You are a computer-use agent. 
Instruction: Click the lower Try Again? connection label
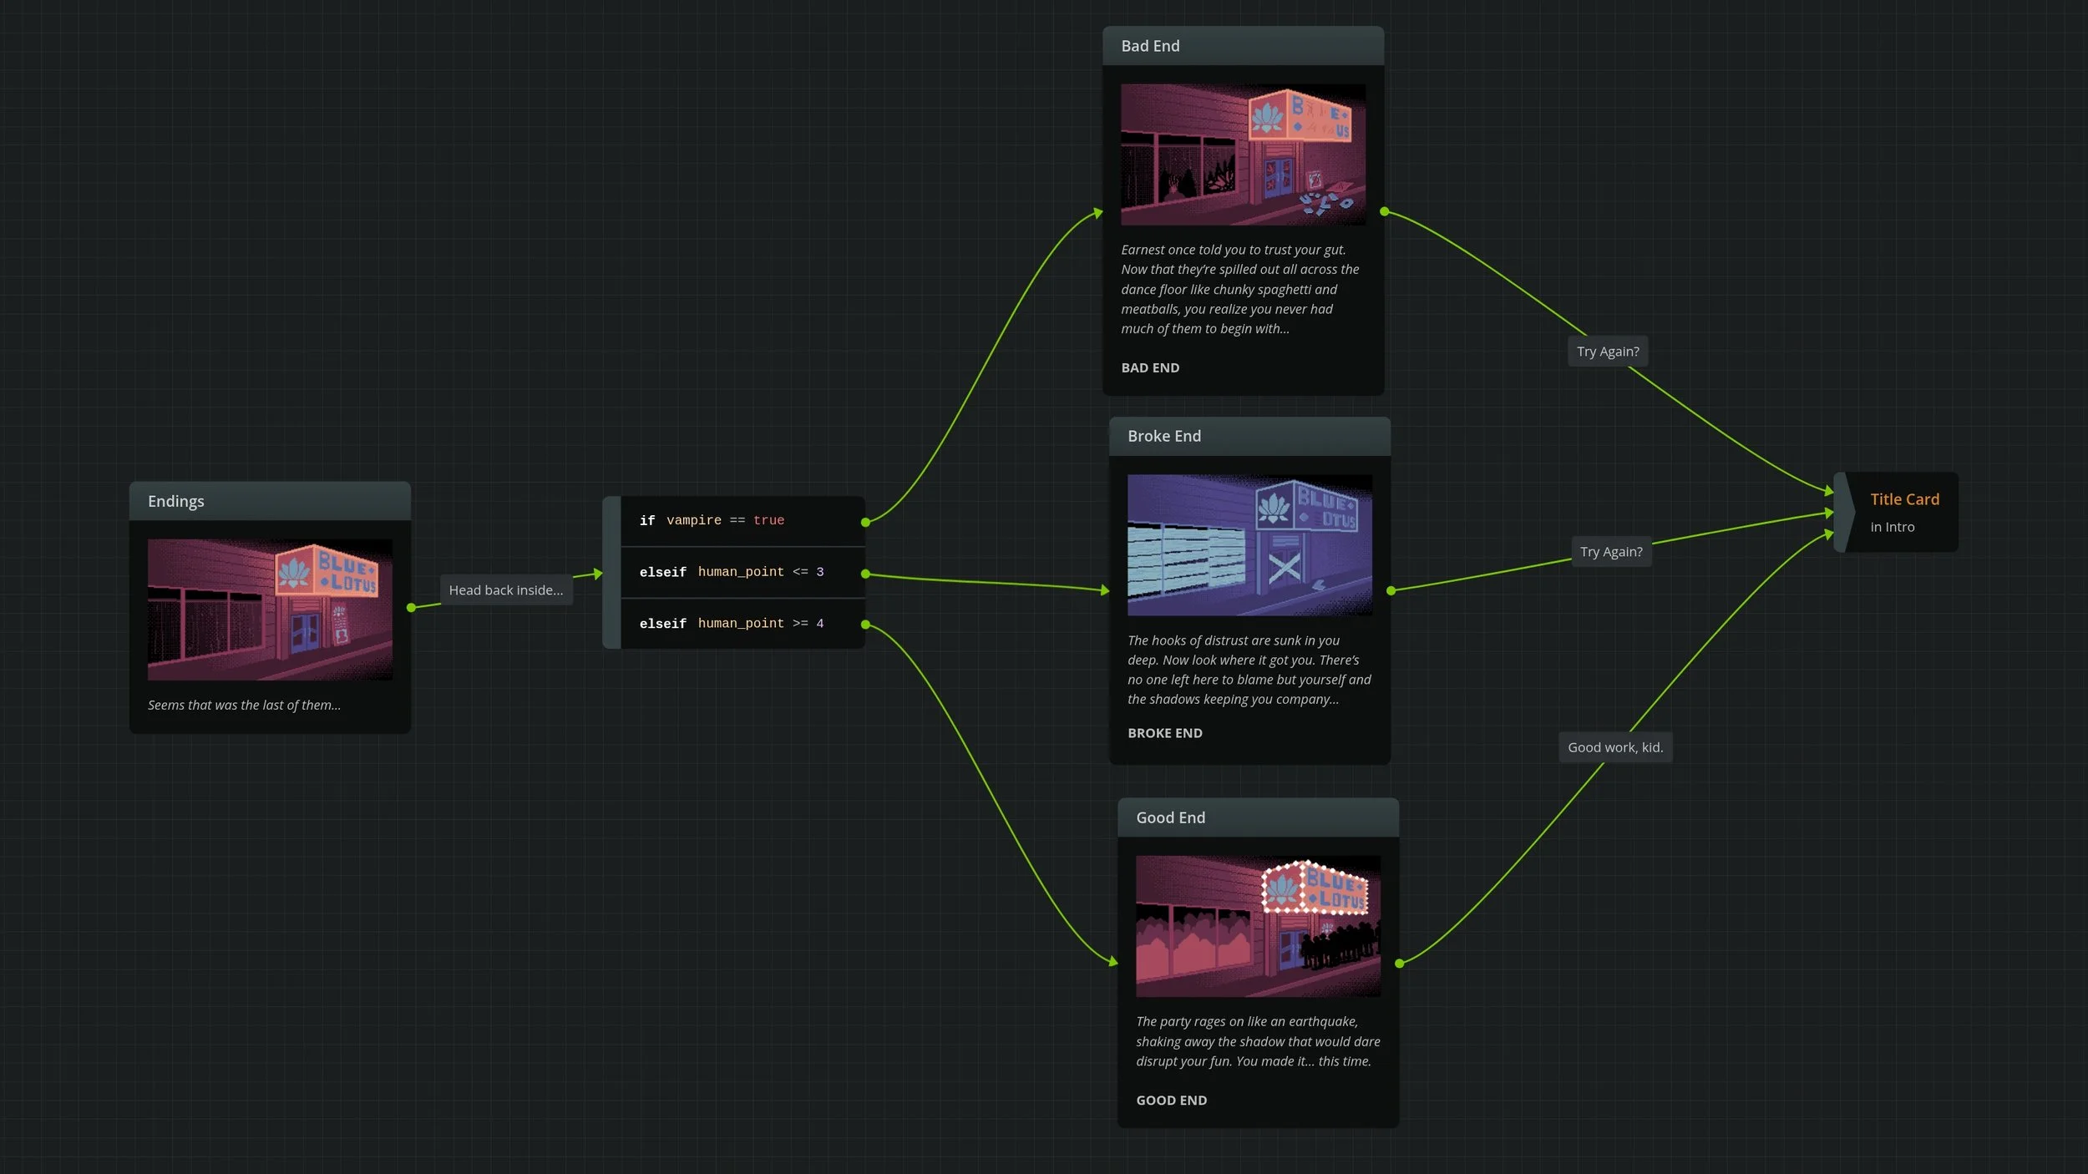(x=1610, y=552)
